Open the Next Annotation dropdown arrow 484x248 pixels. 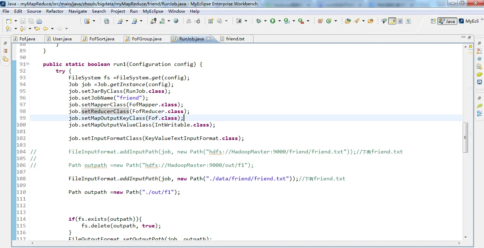point(16,29)
